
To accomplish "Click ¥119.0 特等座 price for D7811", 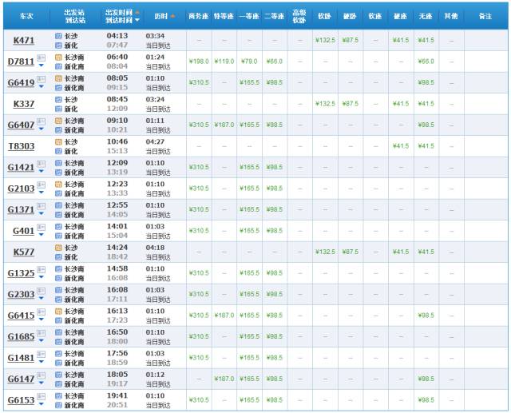I will (224, 62).
